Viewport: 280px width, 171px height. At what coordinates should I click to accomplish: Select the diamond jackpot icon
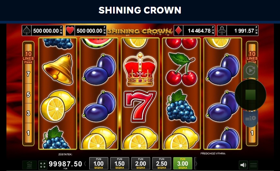point(179,31)
